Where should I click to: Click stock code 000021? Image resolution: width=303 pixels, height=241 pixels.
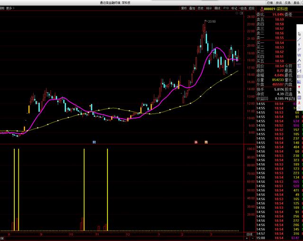point(270,9)
